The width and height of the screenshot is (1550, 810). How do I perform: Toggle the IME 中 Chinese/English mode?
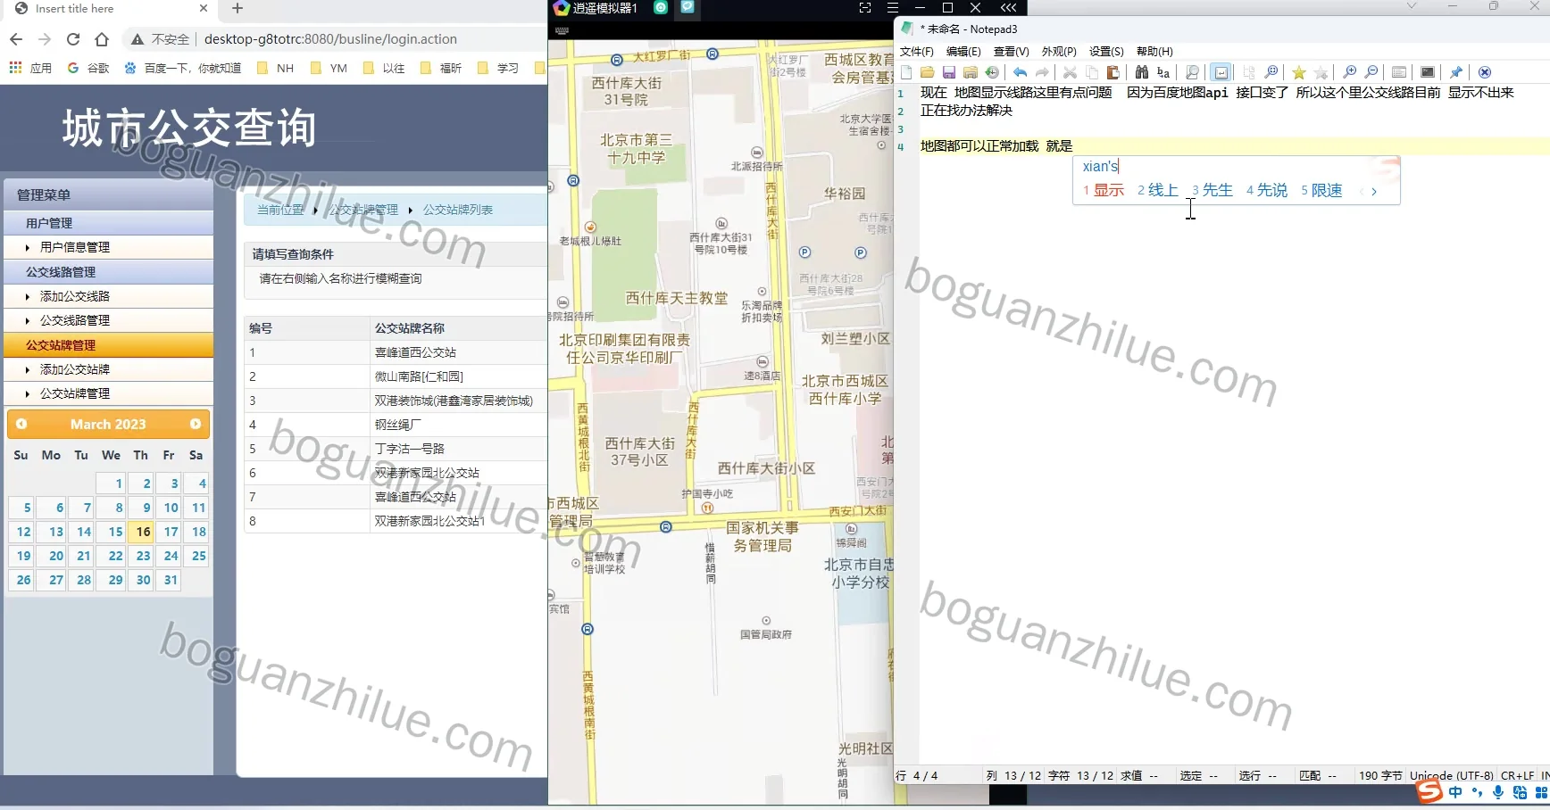pyautogui.click(x=1456, y=792)
